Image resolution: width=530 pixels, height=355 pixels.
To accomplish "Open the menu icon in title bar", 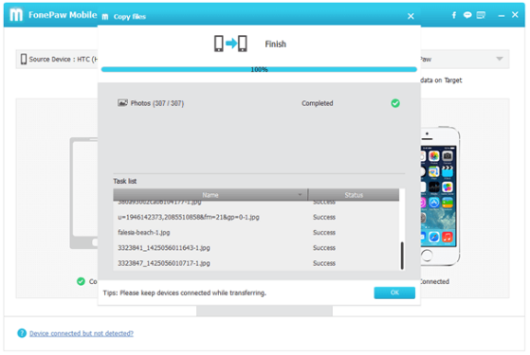I will point(481,15).
